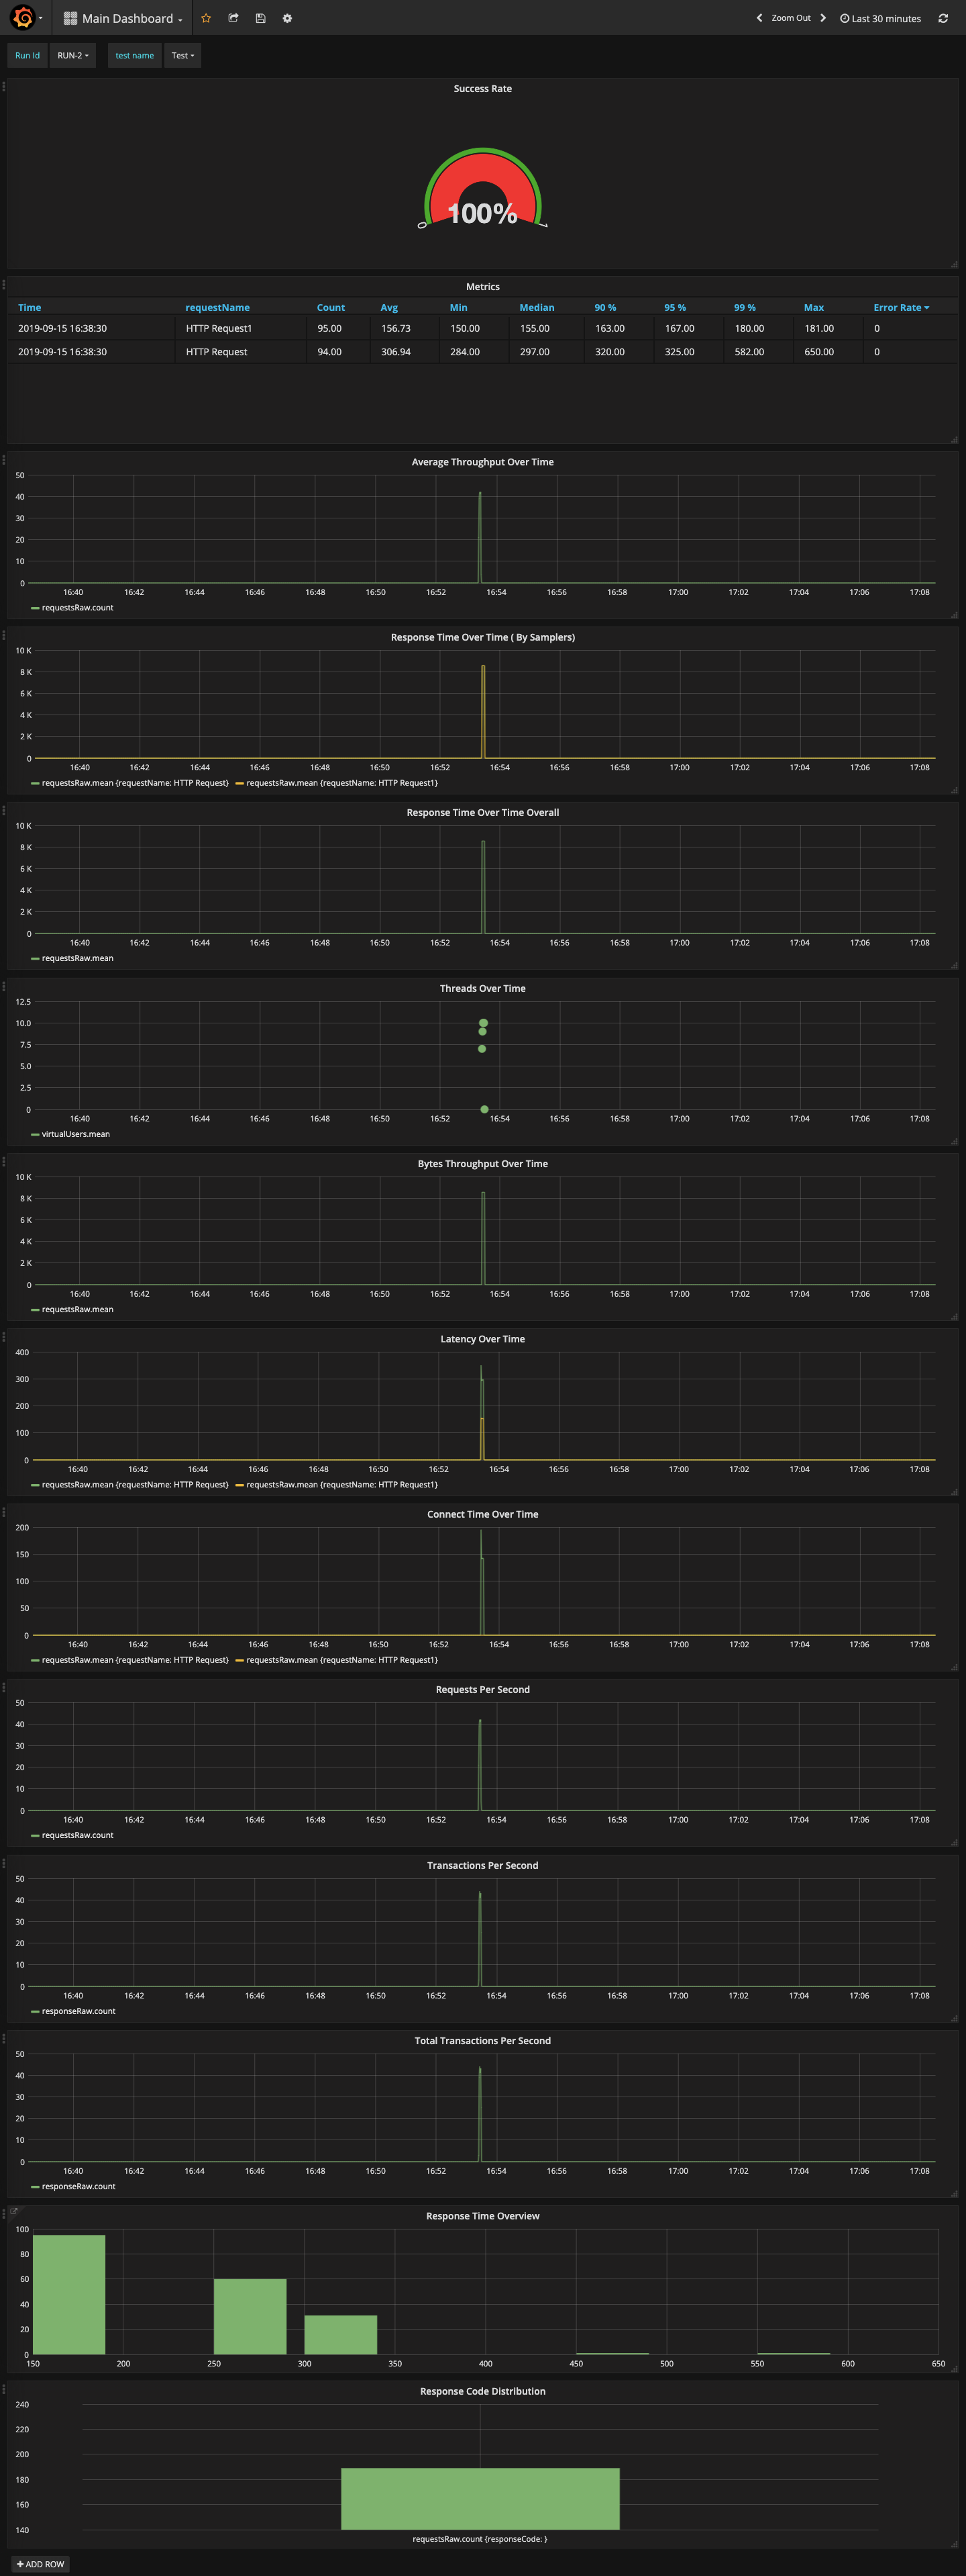The width and height of the screenshot is (966, 2576).
Task: Sort table by Error Rate column header
Action: coord(901,307)
